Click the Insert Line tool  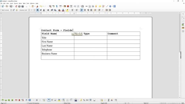(x=107, y=6)
